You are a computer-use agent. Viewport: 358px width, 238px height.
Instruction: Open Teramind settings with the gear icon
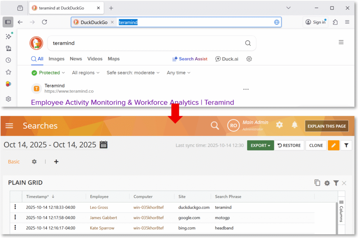(x=279, y=124)
